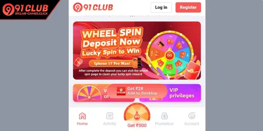This screenshot has width=263, height=131.
Task: Click the Log in button
Action: click(x=161, y=7)
